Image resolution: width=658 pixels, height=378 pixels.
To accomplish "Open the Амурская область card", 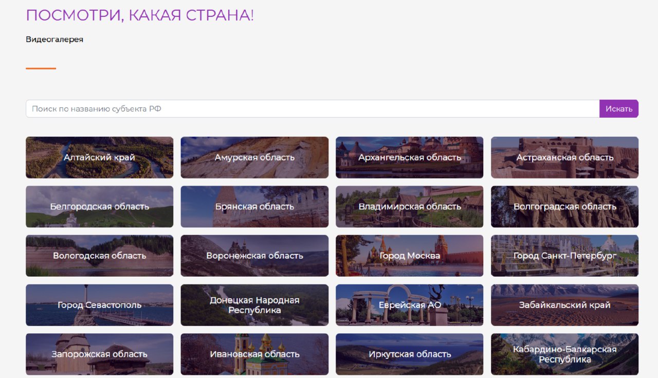I will click(x=254, y=157).
